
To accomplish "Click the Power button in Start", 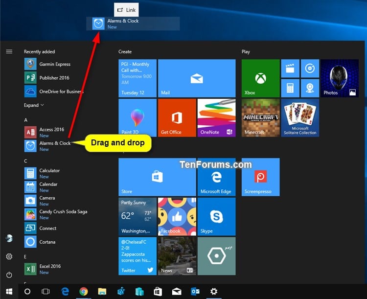I will 9,275.
